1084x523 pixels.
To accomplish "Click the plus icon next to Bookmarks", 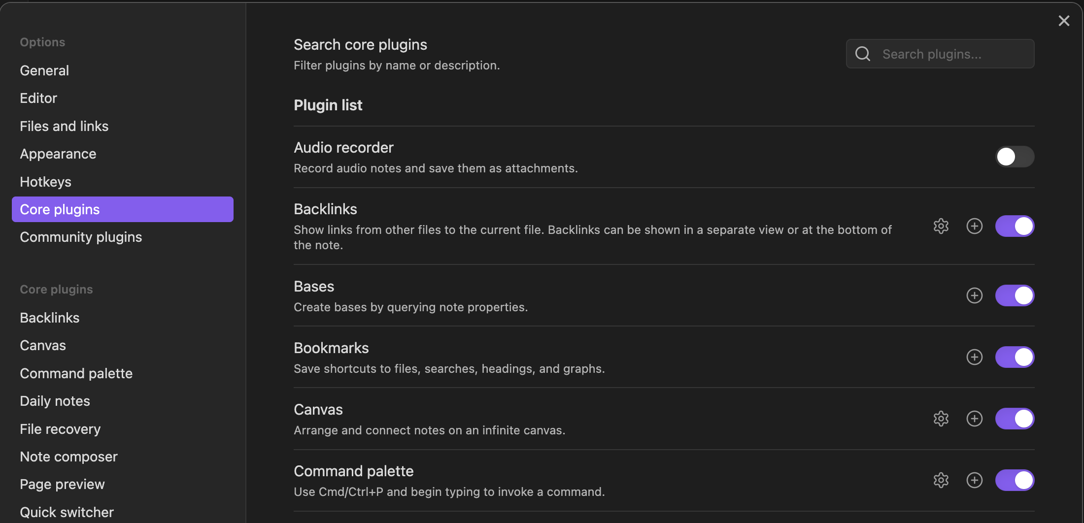I will 974,357.
